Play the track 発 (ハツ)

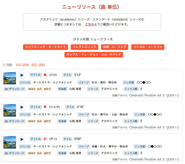pos(22,75)
